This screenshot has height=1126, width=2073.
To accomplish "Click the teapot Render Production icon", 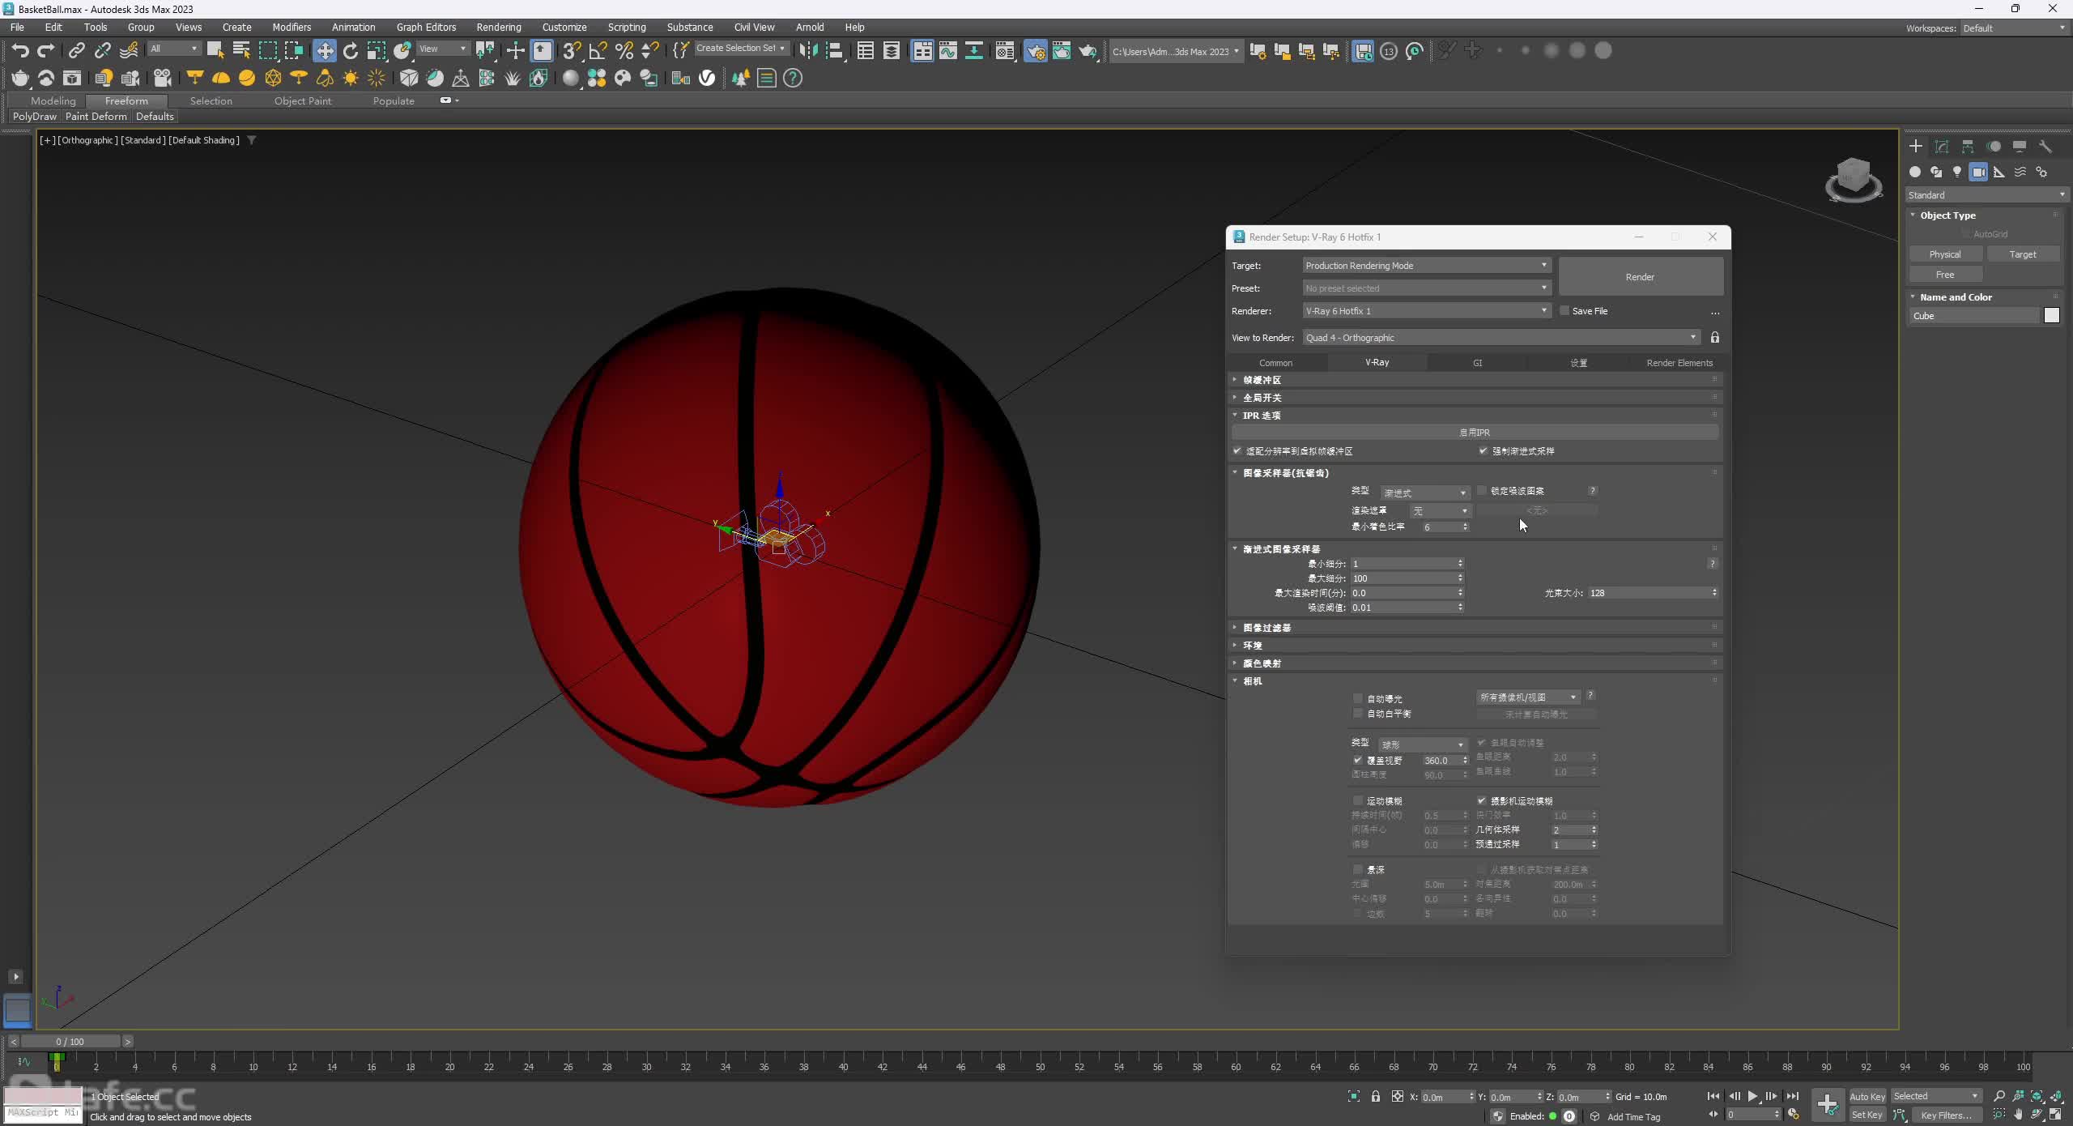I will (1088, 51).
